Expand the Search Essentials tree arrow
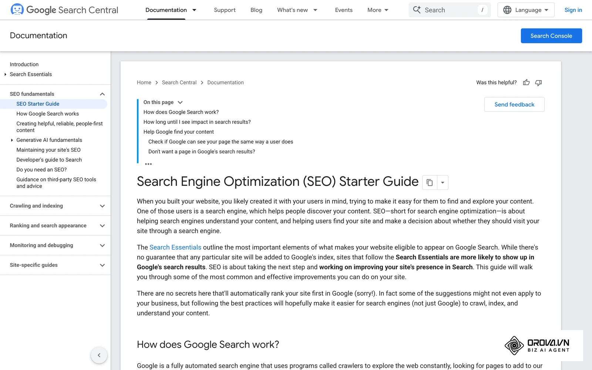592x370 pixels. 5,74
